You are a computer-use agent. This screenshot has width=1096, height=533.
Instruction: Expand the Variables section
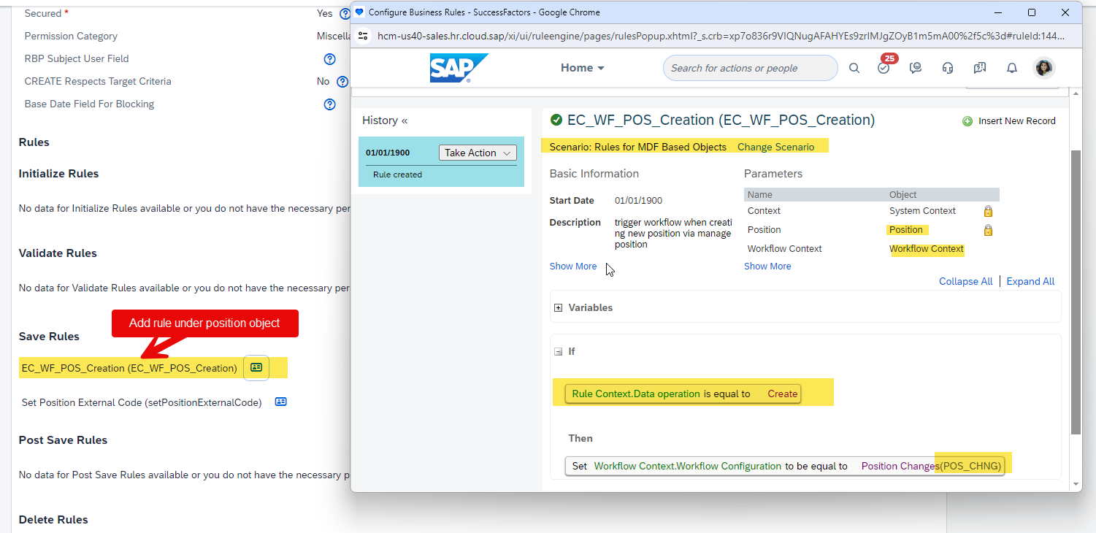click(x=559, y=307)
